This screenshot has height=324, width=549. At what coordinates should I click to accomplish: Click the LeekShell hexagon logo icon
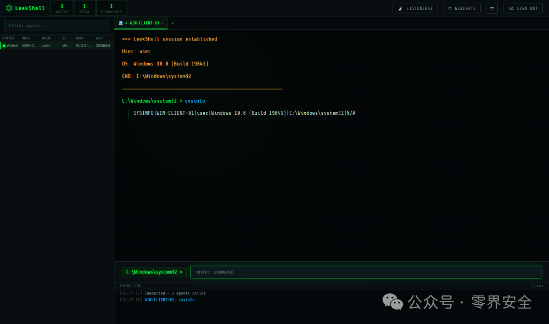click(9, 8)
